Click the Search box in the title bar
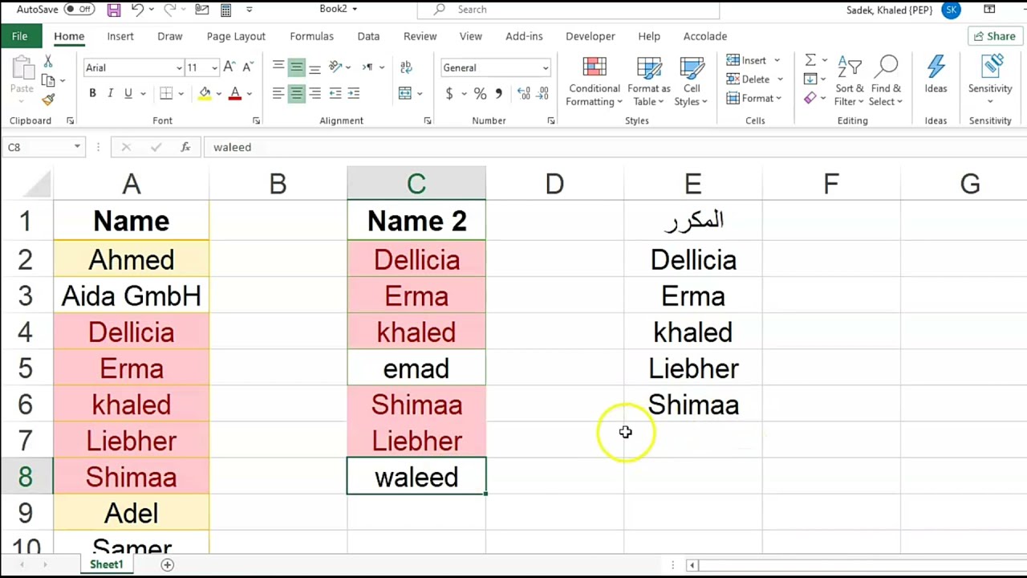 pos(568,10)
